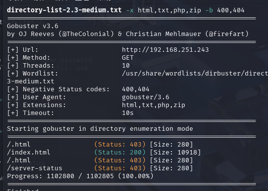Select the /index.html result line
Screen dimensions: 268x191
(x=104, y=153)
